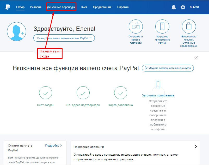Open the notifications bell

(174, 7)
